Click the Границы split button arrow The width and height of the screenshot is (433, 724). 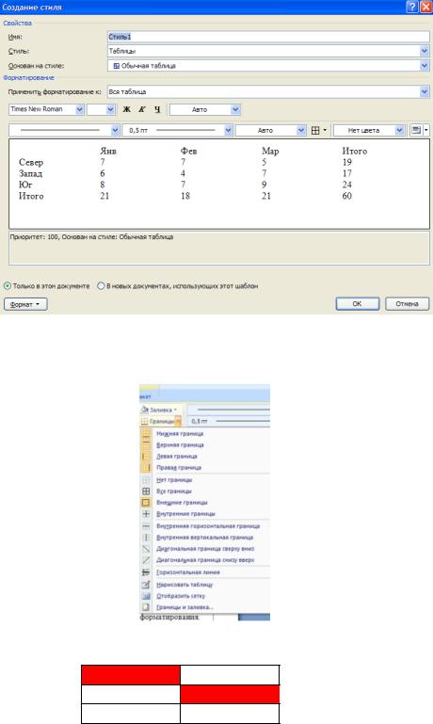tap(178, 421)
